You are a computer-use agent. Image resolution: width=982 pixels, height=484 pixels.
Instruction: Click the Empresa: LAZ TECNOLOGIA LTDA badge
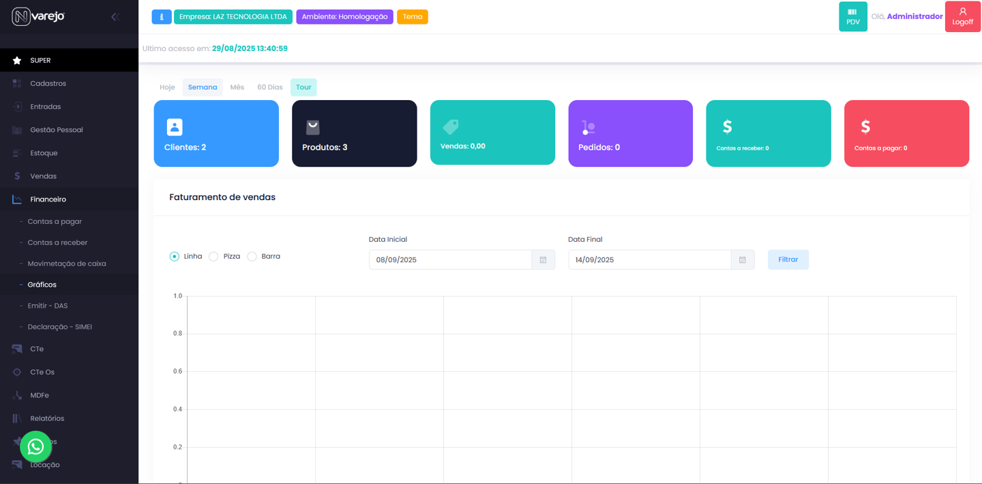click(233, 17)
